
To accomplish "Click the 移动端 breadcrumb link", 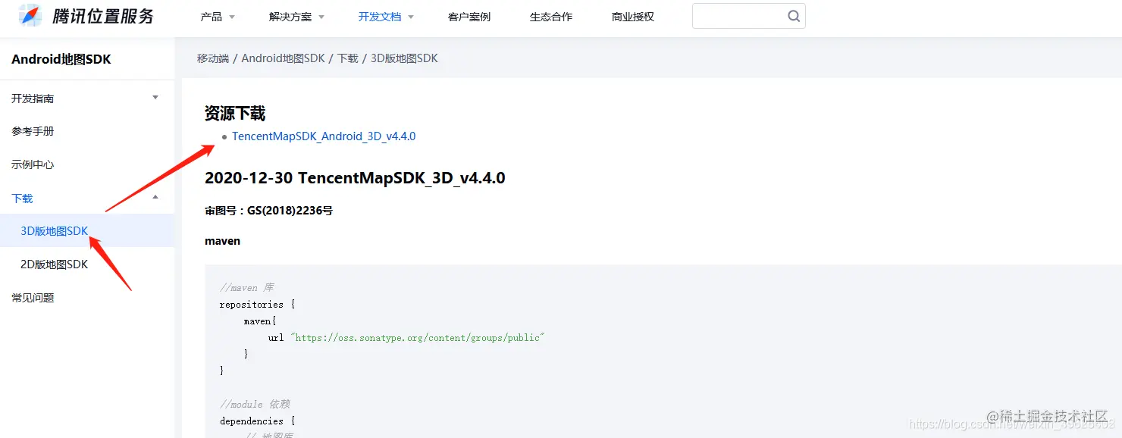I will click(213, 58).
